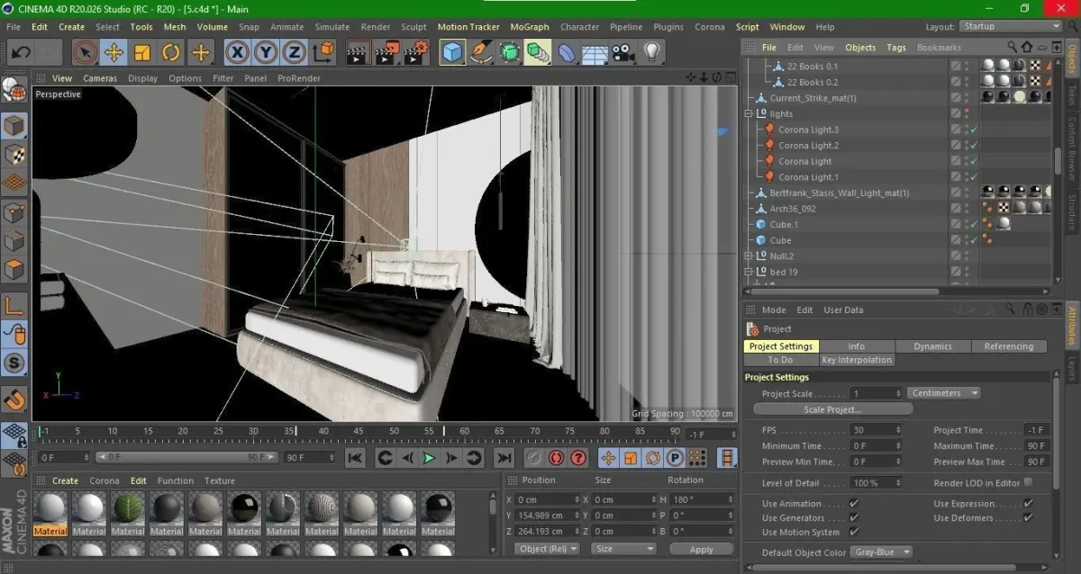Activate the Rotate tool
The width and height of the screenshot is (1081, 574).
tap(171, 53)
